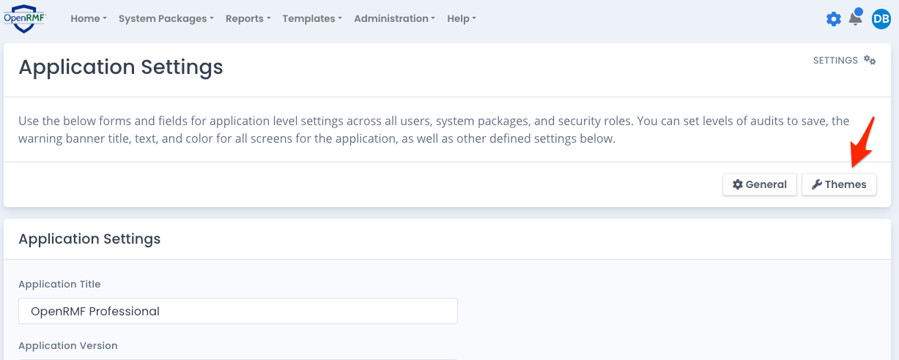Expand the Home menu
This screenshot has height=360, width=899.
(x=89, y=19)
